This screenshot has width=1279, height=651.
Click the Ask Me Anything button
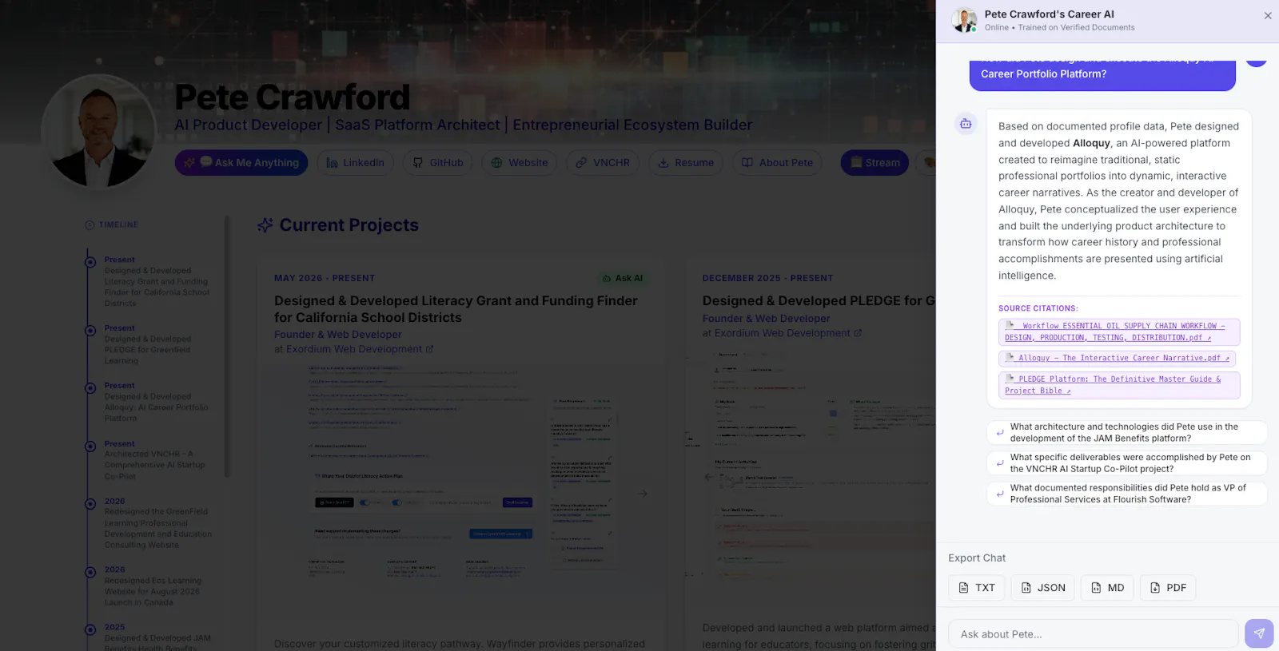[241, 163]
